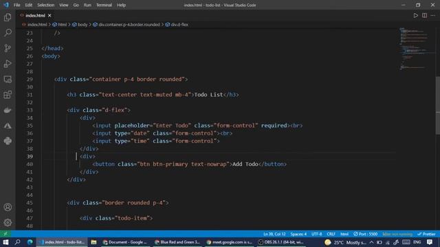Switch to meet.google.com Chrome taskbar window
The width and height of the screenshot is (440, 247).
[230, 242]
